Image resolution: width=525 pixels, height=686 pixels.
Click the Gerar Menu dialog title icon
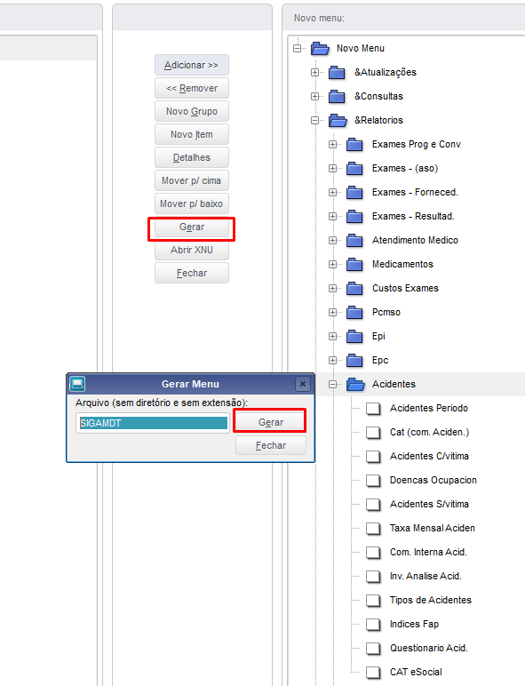coord(77,384)
